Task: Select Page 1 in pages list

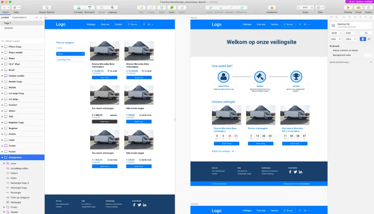Action: click(22, 23)
